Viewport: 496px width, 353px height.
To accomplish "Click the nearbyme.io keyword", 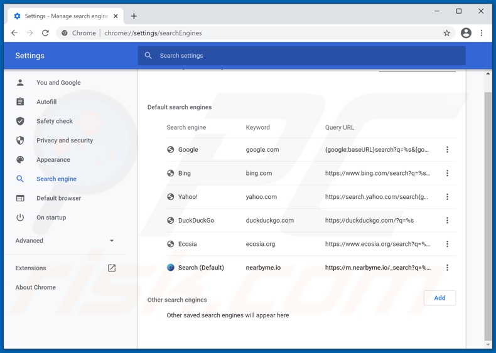I will 263,268.
